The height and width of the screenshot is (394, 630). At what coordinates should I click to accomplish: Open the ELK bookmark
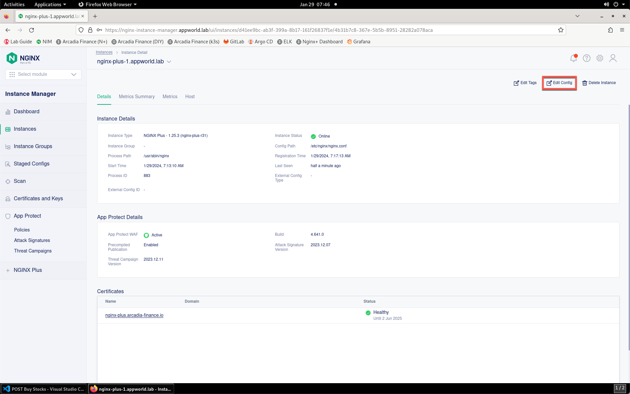click(x=284, y=42)
